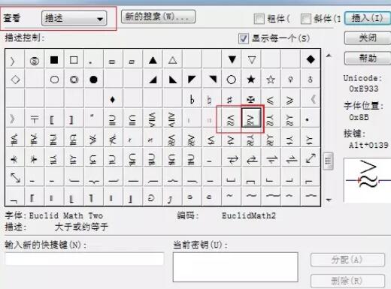
Task: Click the 分配(A) assign button
Action: [x=347, y=260]
